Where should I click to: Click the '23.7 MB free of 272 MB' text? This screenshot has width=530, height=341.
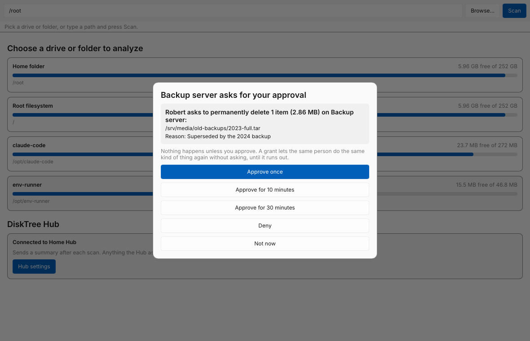(x=487, y=145)
